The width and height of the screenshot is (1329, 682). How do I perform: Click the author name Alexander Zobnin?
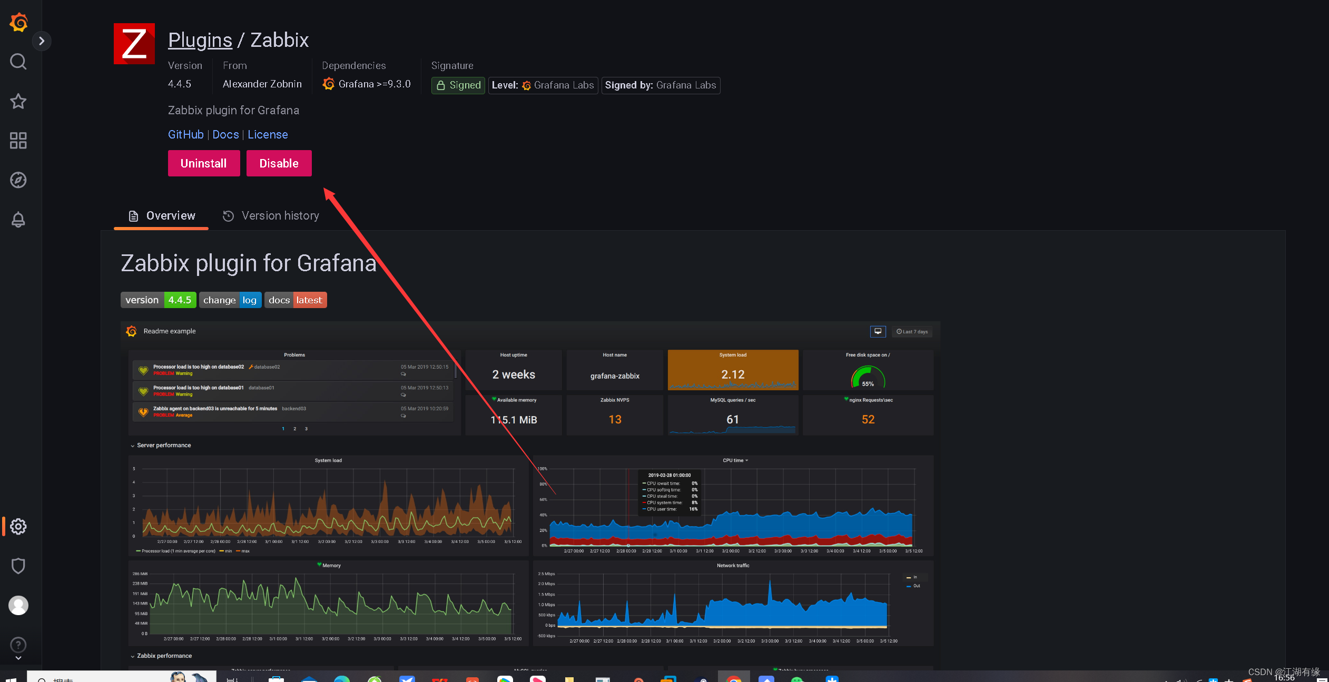click(262, 84)
